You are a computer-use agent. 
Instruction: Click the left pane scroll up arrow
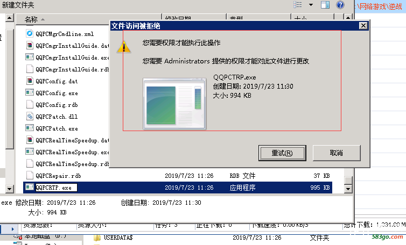pos(9,18)
